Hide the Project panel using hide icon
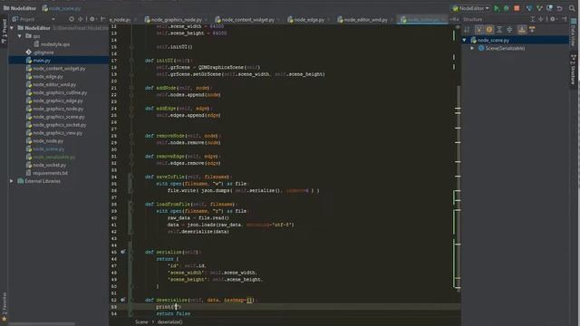580x326 pixels. (102, 19)
